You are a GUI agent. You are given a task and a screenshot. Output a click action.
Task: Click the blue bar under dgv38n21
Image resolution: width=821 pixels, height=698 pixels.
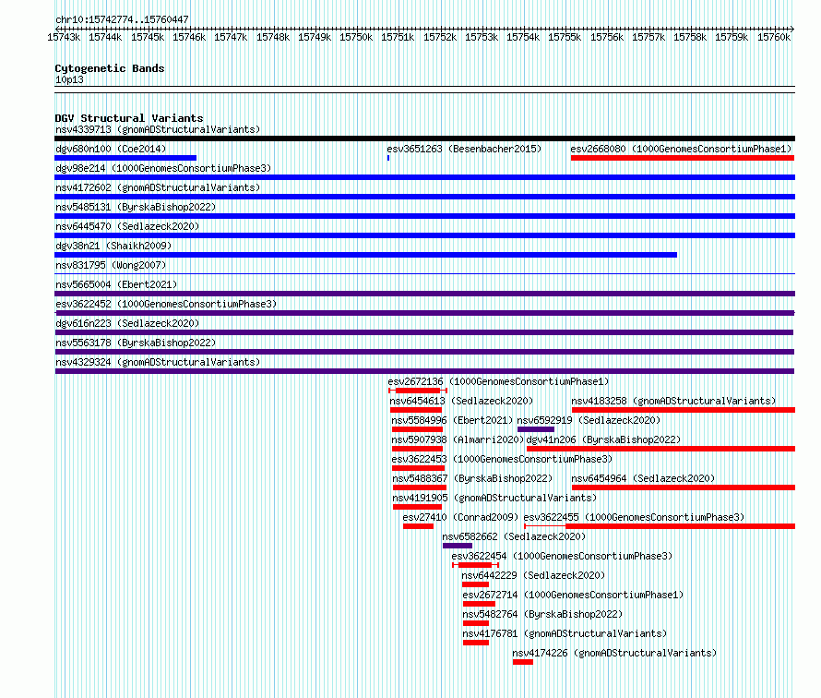(x=365, y=255)
